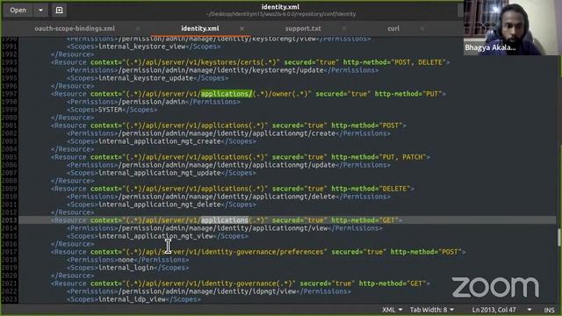Click line number 1997 in the gutter
The height and width of the screenshot is (316, 562).
[x=9, y=94]
